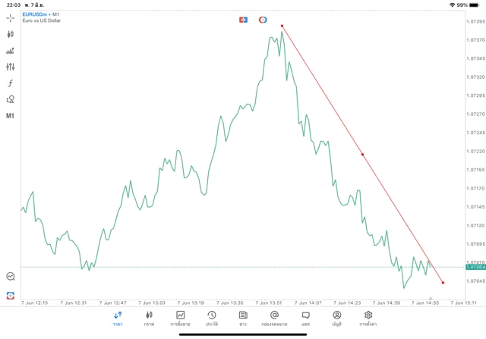Tap the green 1.07064 current price label
The height and width of the screenshot is (339, 486).
[475, 267]
